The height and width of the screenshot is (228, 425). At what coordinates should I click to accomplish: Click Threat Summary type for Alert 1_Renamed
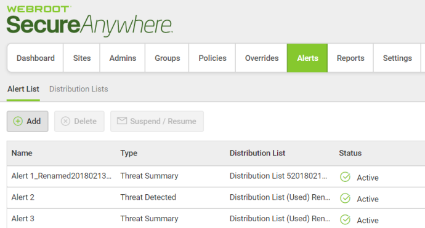[149, 176]
